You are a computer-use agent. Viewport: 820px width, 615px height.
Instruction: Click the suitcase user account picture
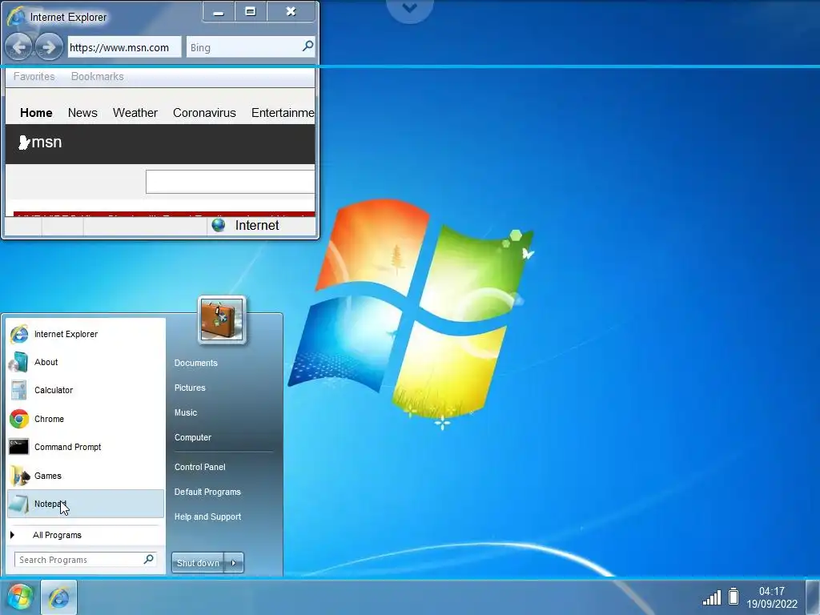pos(222,320)
